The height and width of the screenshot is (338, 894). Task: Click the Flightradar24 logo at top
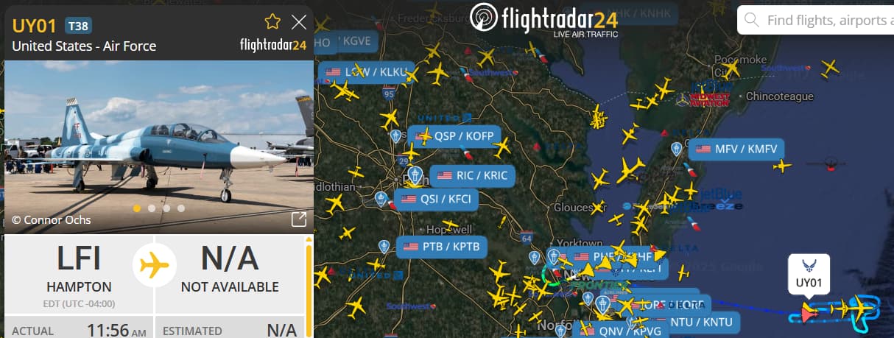point(544,20)
